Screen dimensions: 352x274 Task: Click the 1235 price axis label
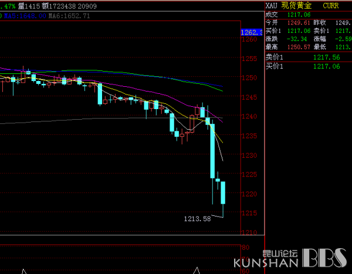click(x=249, y=136)
